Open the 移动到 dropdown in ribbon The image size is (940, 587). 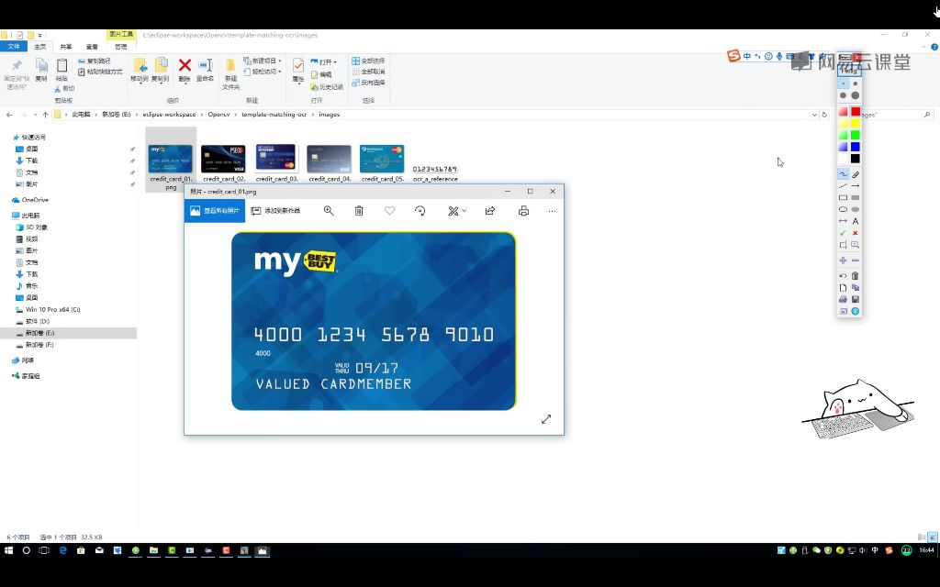140,71
